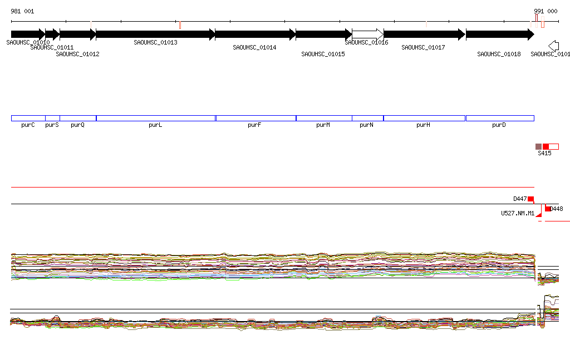Select the purF gene box
The height and width of the screenshot is (340, 570).
point(255,118)
